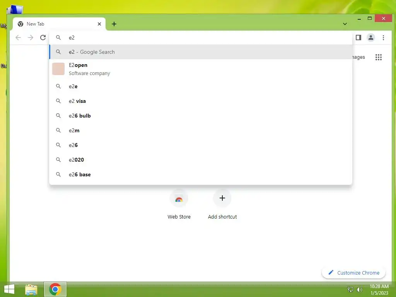Pick the 'e26 base' suggestion

pyautogui.click(x=201, y=174)
